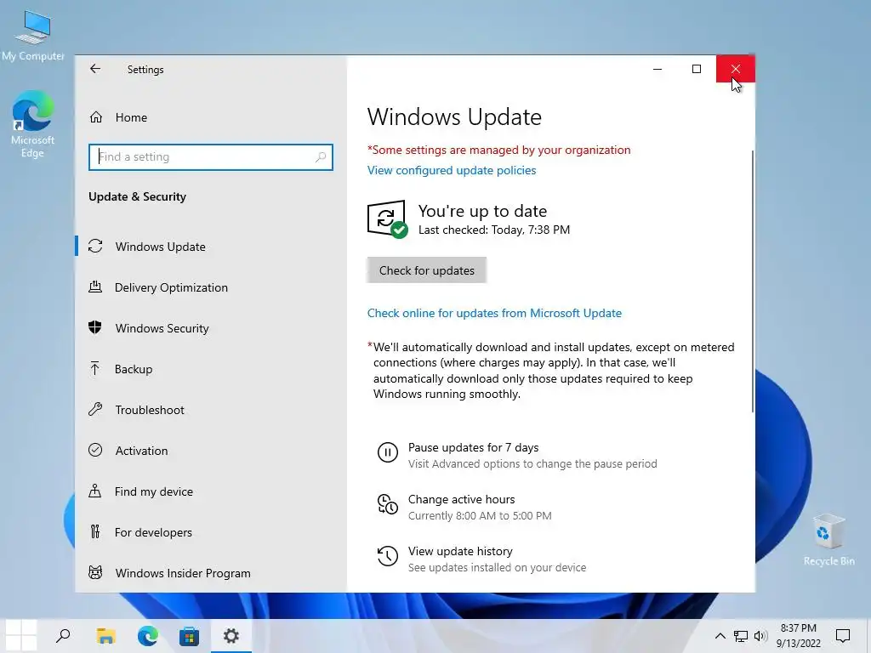Click Pause updates for 7 days
Viewport: 871px width, 653px height.
[x=473, y=447]
